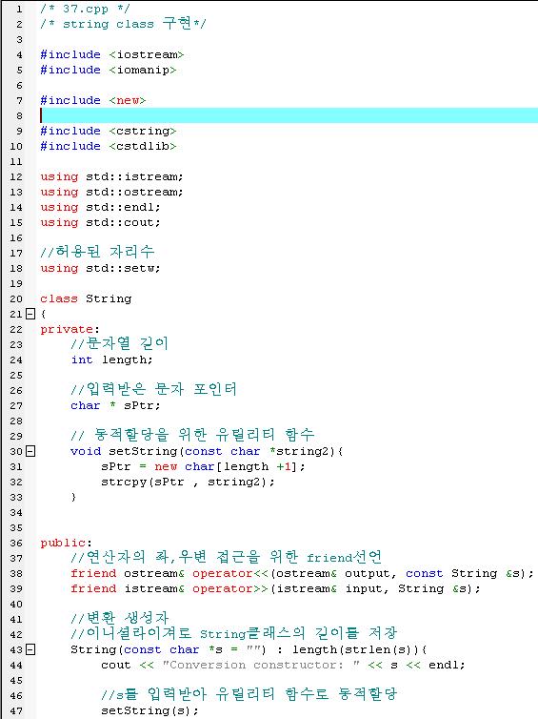The height and width of the screenshot is (719, 538).
Task: Click the Korean comment on line 37 with 'friend'
Action: click(227, 557)
